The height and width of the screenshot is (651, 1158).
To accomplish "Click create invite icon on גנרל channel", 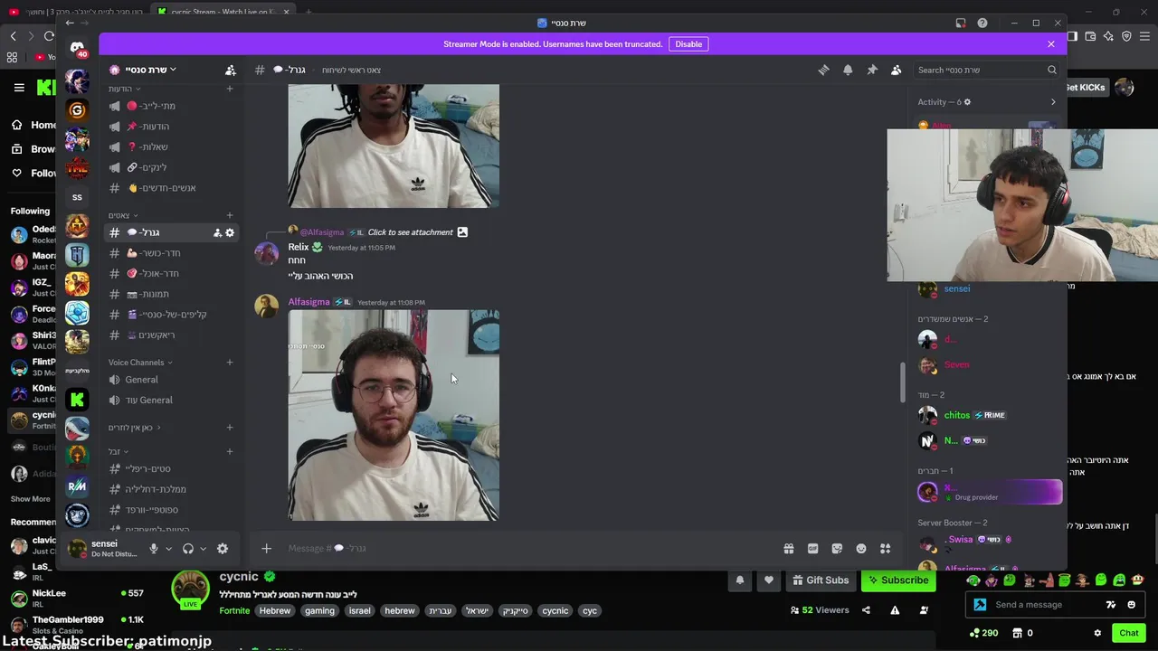I will coord(217,232).
